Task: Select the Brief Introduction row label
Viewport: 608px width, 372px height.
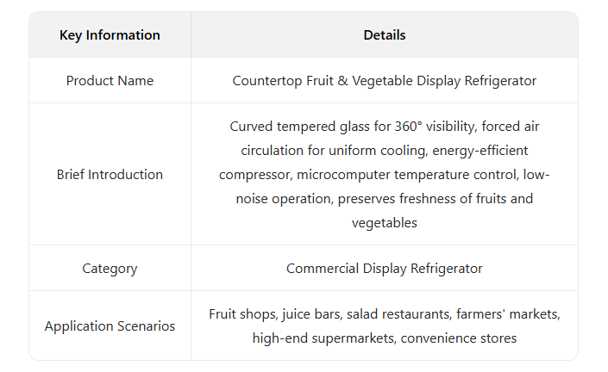Action: point(110,175)
